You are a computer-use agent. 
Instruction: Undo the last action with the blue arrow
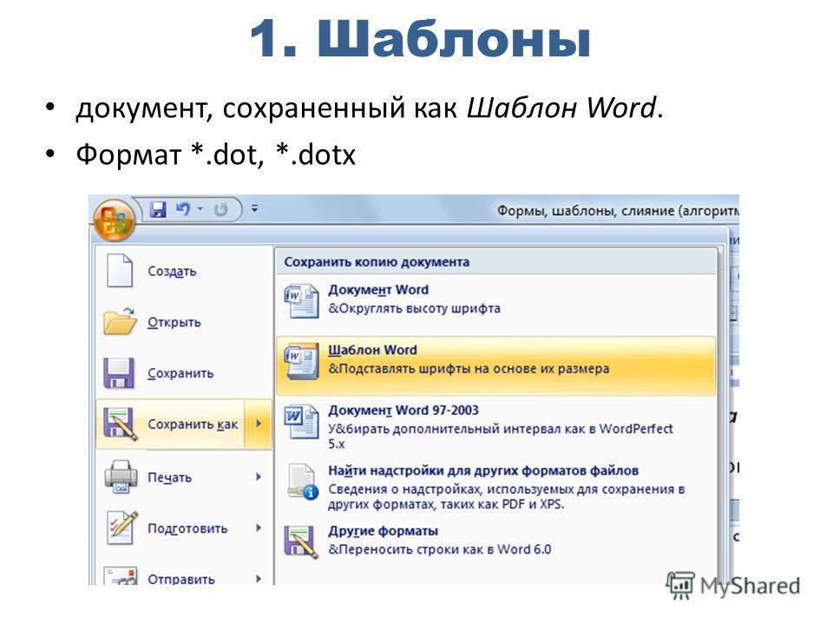tap(183, 209)
